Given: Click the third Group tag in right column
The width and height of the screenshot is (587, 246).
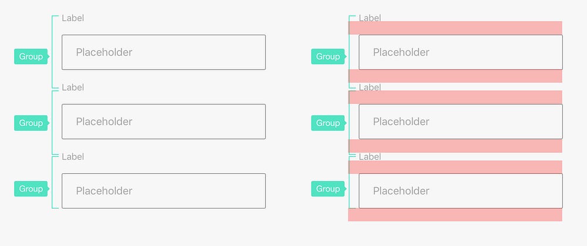Looking at the screenshot, I should pos(328,189).
